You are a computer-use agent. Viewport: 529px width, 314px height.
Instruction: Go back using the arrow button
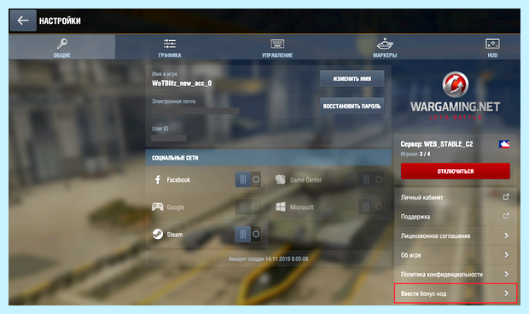point(23,20)
